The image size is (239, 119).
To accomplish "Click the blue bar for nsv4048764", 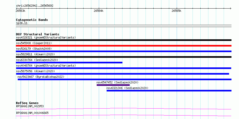I will pos(124,68).
